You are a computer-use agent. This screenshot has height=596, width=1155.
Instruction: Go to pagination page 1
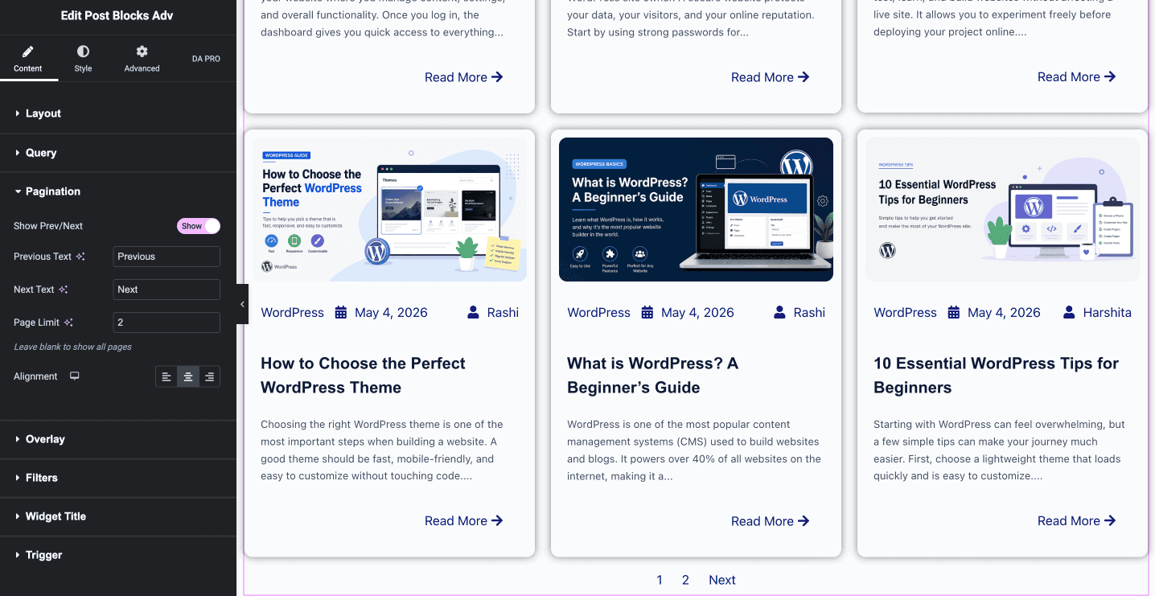660,580
